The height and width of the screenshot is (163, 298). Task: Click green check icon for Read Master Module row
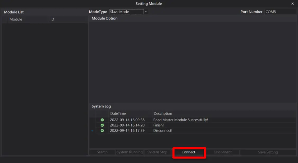pos(102,120)
